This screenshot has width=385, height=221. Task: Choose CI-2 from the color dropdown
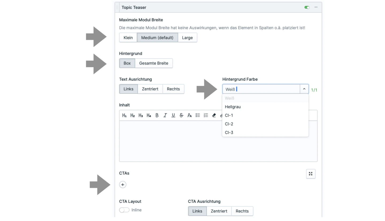tap(229, 124)
